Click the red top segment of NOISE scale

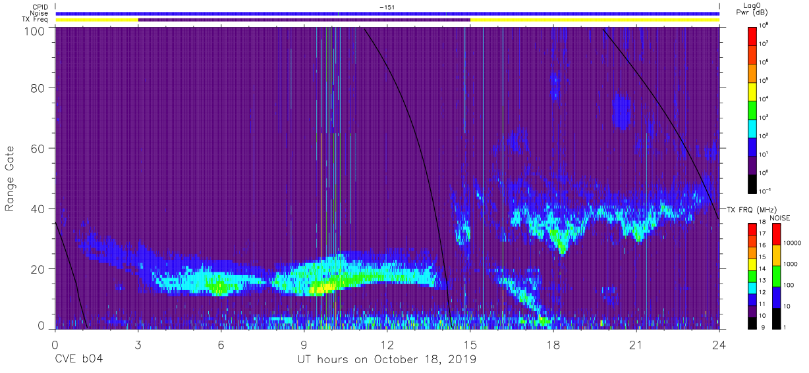pos(776,234)
